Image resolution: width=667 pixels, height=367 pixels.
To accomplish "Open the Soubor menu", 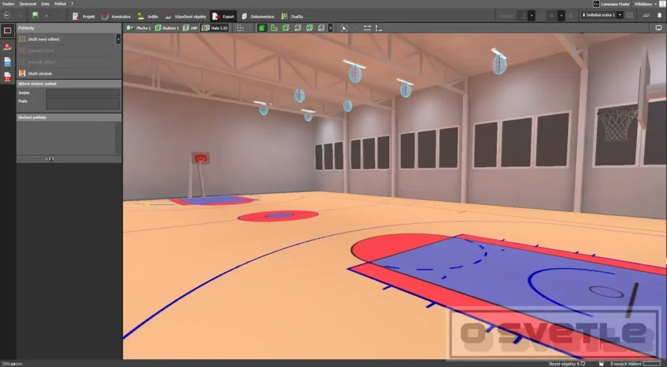I will tap(8, 4).
